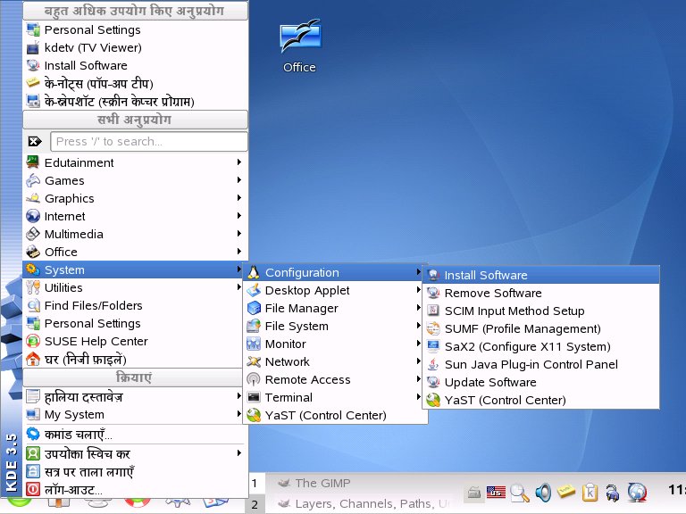Switch to virtual desktop 1 in pager

click(x=255, y=484)
